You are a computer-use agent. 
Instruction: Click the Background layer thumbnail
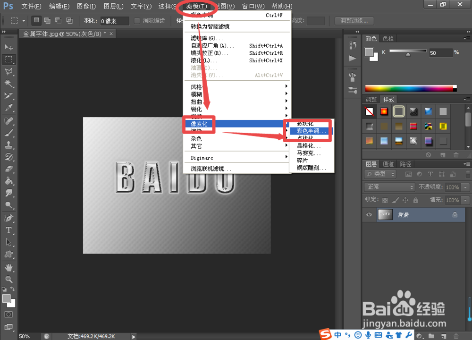click(x=385, y=214)
